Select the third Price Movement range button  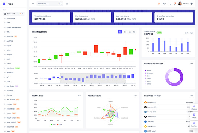pos(129,32)
